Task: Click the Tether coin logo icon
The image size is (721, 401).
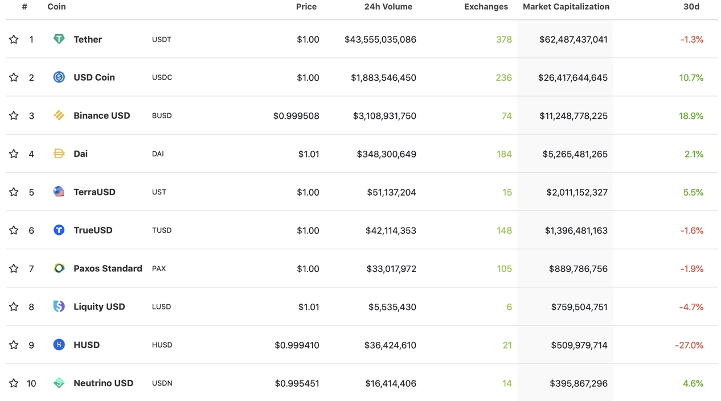Action: tap(59, 39)
